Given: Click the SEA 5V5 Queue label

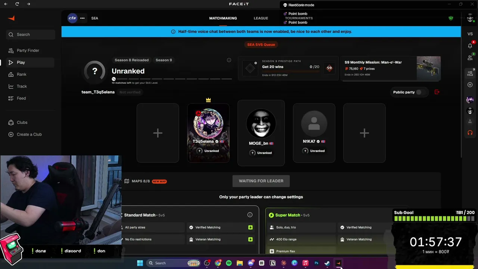Looking at the screenshot, I should click(x=261, y=44).
